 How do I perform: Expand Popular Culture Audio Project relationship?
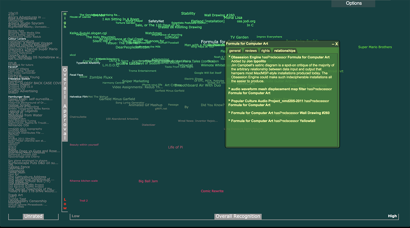pyautogui.click(x=229, y=100)
